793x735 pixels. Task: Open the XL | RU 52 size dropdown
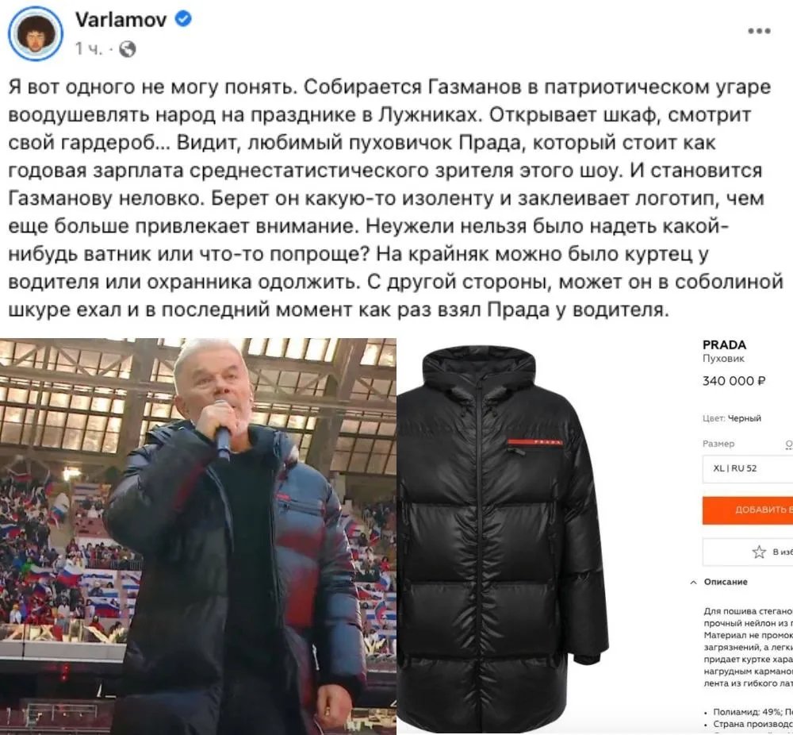coord(748,469)
